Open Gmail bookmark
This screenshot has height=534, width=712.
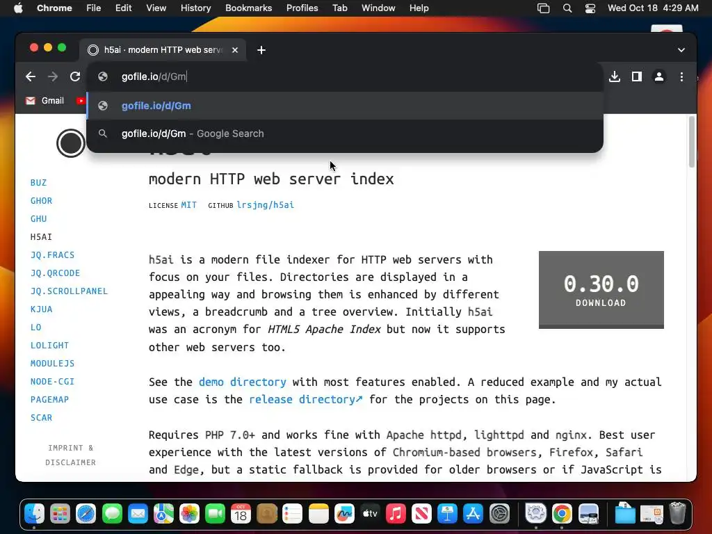[x=44, y=101]
